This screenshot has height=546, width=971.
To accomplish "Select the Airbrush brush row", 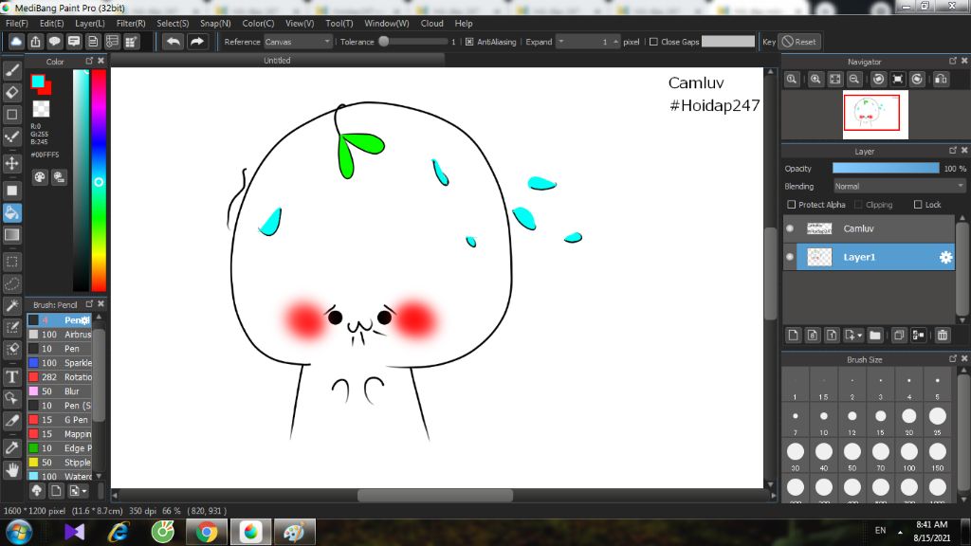I will 60,335.
